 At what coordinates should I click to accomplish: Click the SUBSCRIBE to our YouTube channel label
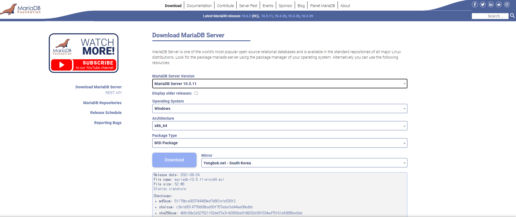pyautogui.click(x=95, y=65)
